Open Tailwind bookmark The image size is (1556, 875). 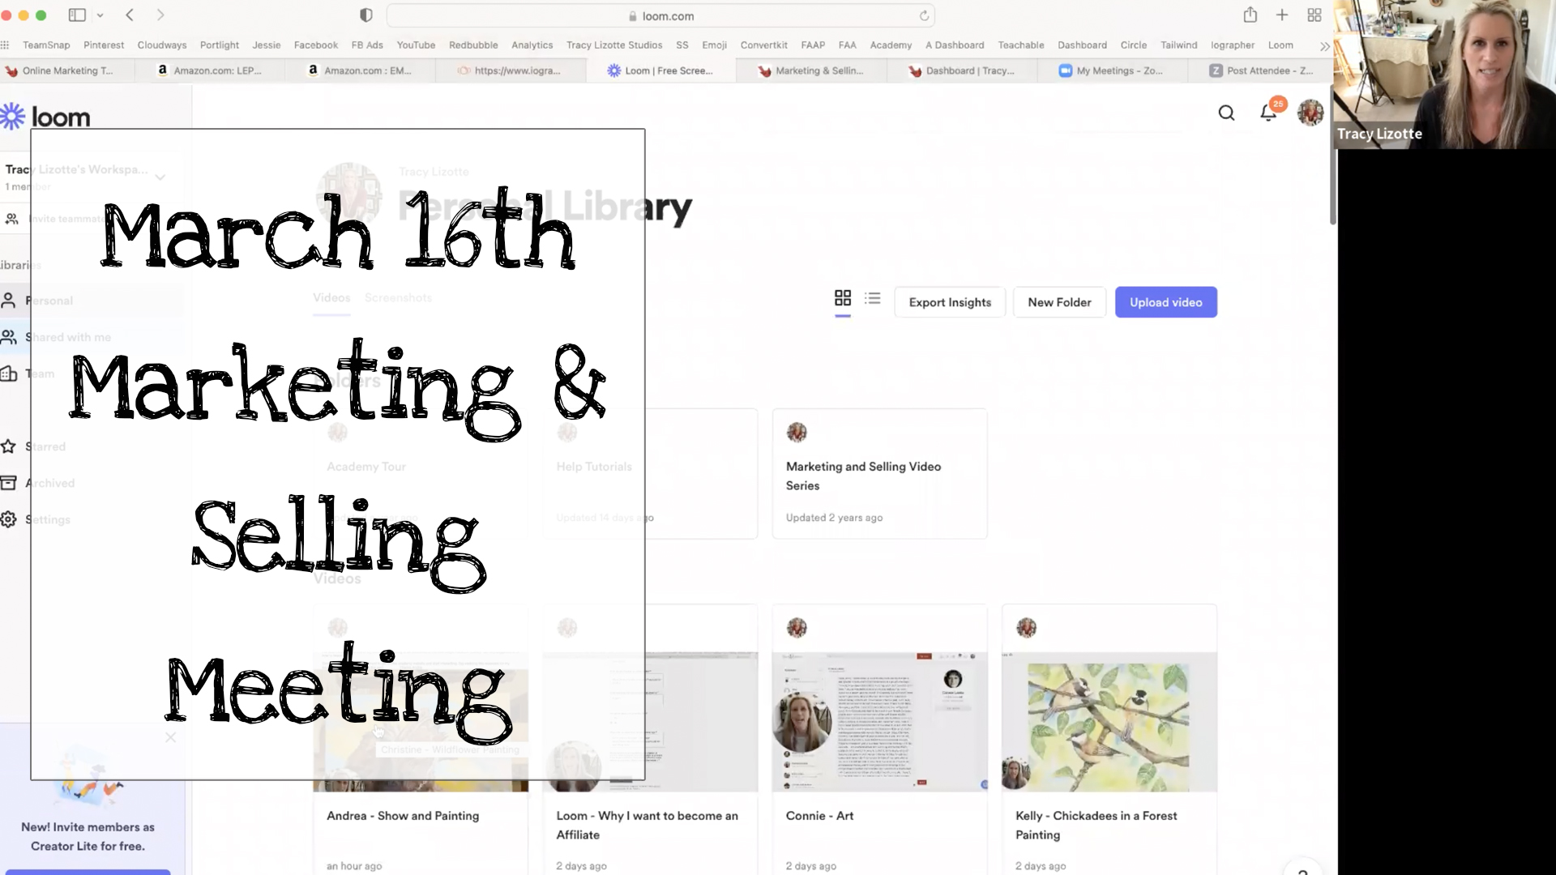point(1178,45)
